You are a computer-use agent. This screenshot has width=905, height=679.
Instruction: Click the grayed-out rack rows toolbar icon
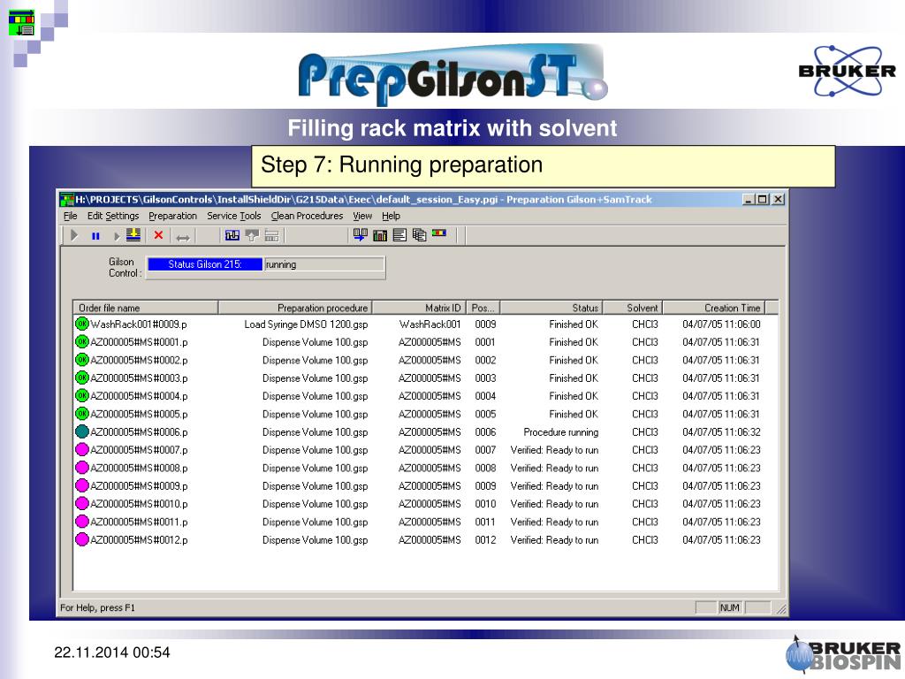272,235
